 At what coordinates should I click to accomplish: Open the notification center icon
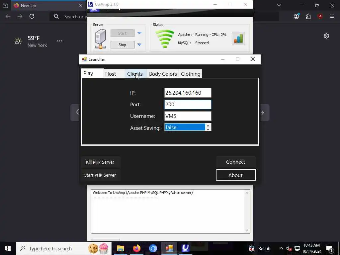(330, 248)
